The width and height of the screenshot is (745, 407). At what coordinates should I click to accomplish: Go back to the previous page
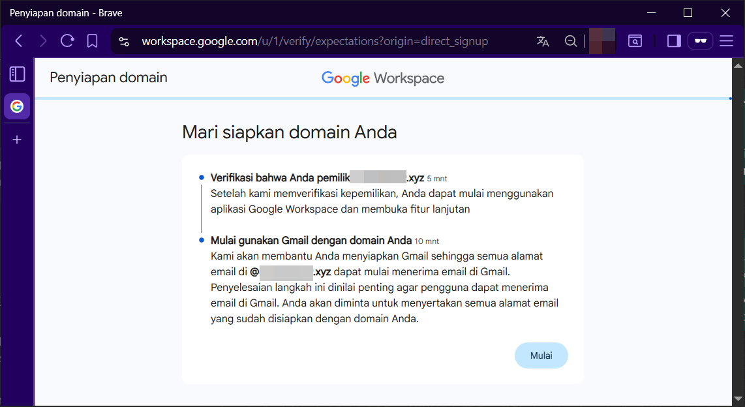pos(19,41)
